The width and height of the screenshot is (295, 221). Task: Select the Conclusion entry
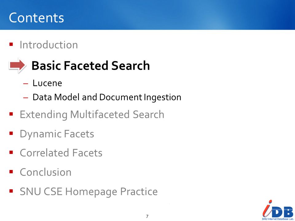45,172
